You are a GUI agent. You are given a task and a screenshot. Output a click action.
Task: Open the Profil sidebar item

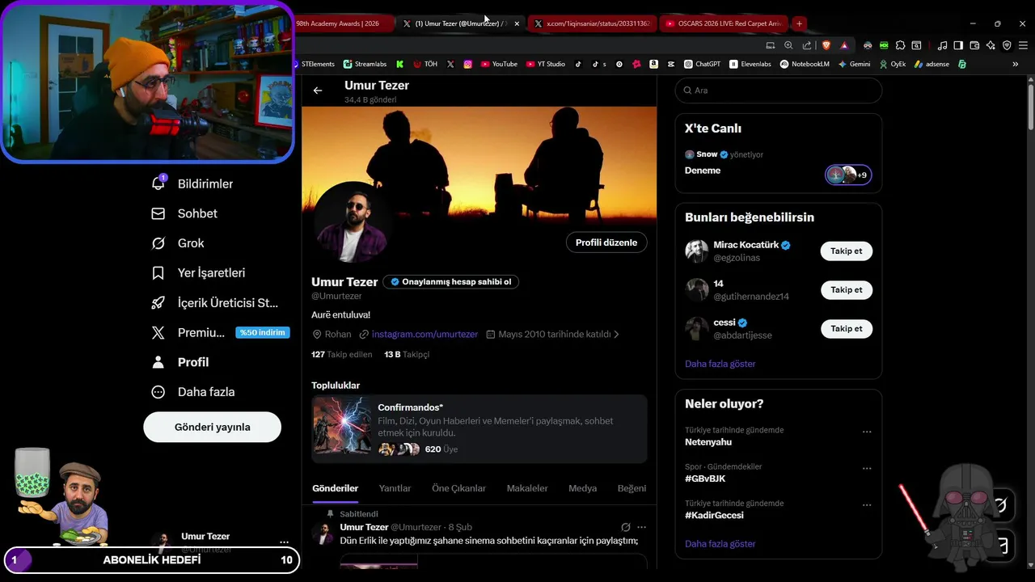pyautogui.click(x=181, y=362)
